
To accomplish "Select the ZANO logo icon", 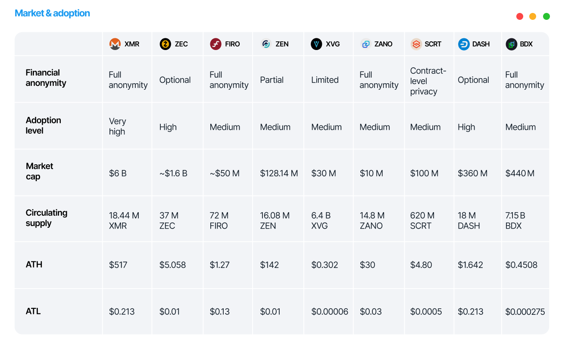I will click(x=365, y=44).
